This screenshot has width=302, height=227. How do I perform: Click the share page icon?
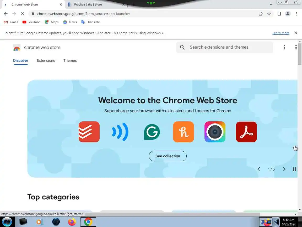click(x=260, y=14)
